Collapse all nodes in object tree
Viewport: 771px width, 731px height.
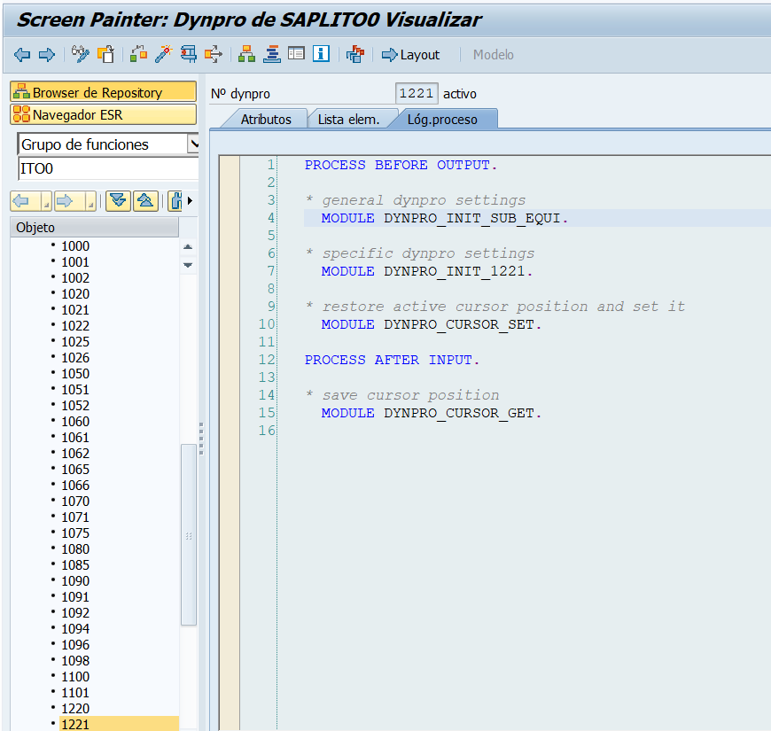[x=145, y=201]
